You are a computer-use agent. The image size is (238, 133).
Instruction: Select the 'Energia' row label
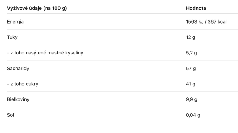[x=15, y=22]
